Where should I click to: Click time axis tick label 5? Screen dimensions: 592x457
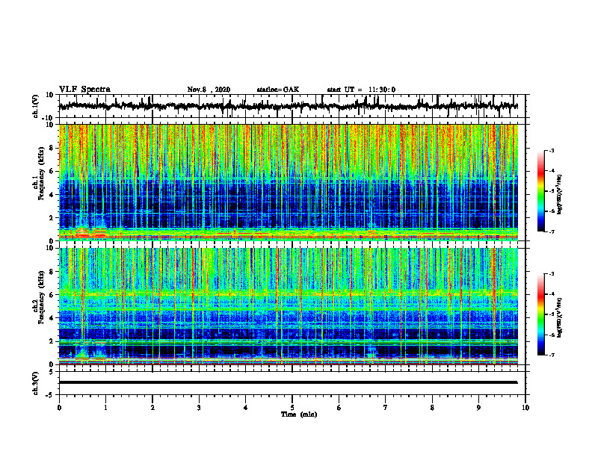[292, 408]
